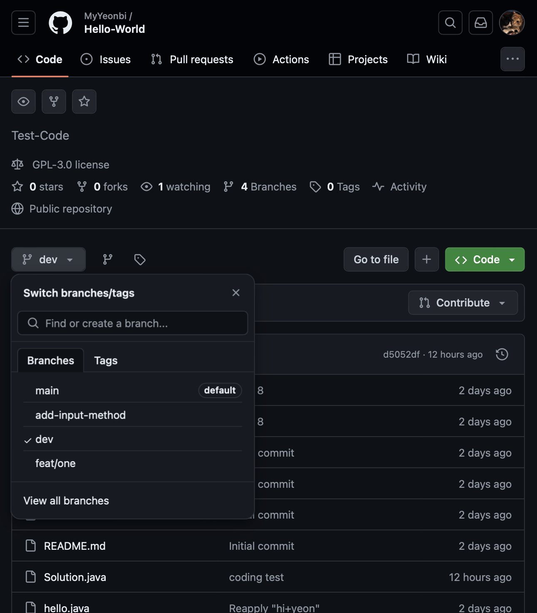Viewport: 537px width, 613px height.
Task: Expand the Contribute dropdown
Action: click(462, 303)
